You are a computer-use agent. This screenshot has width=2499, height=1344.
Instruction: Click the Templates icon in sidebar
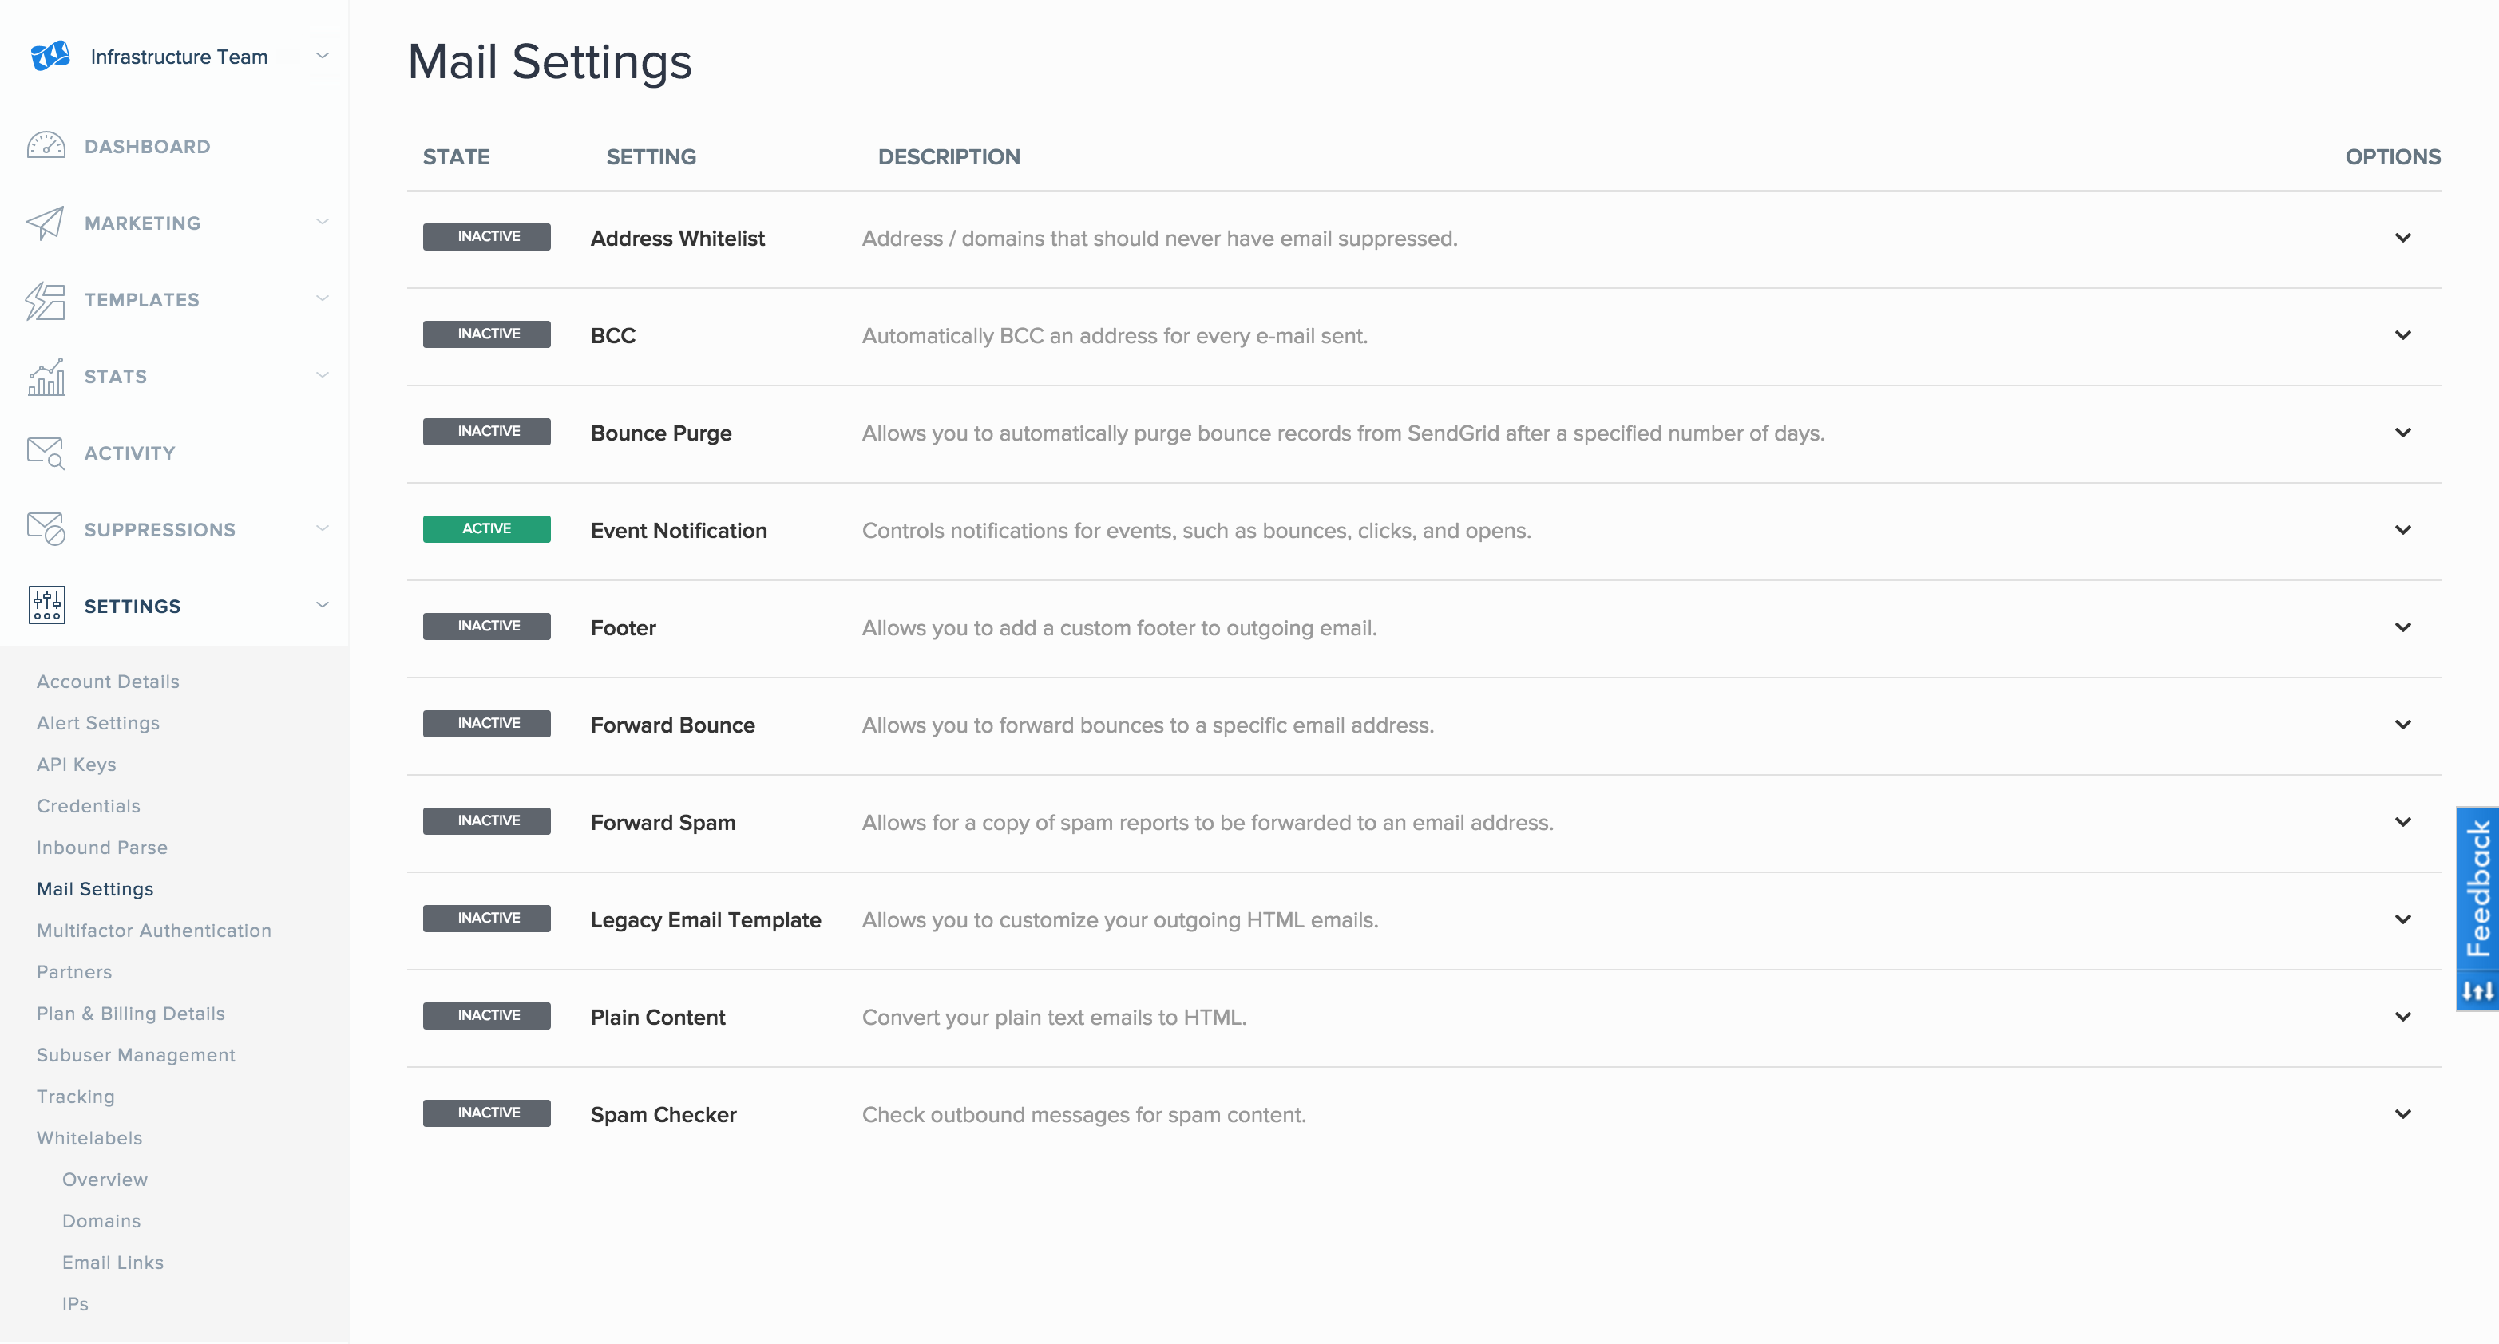pos(46,299)
